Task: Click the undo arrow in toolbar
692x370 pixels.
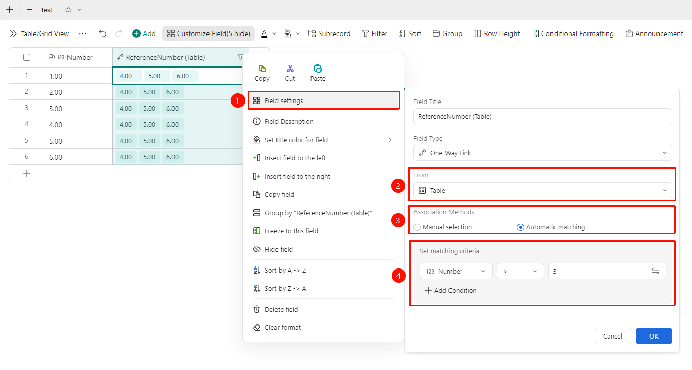Action: [x=102, y=33]
